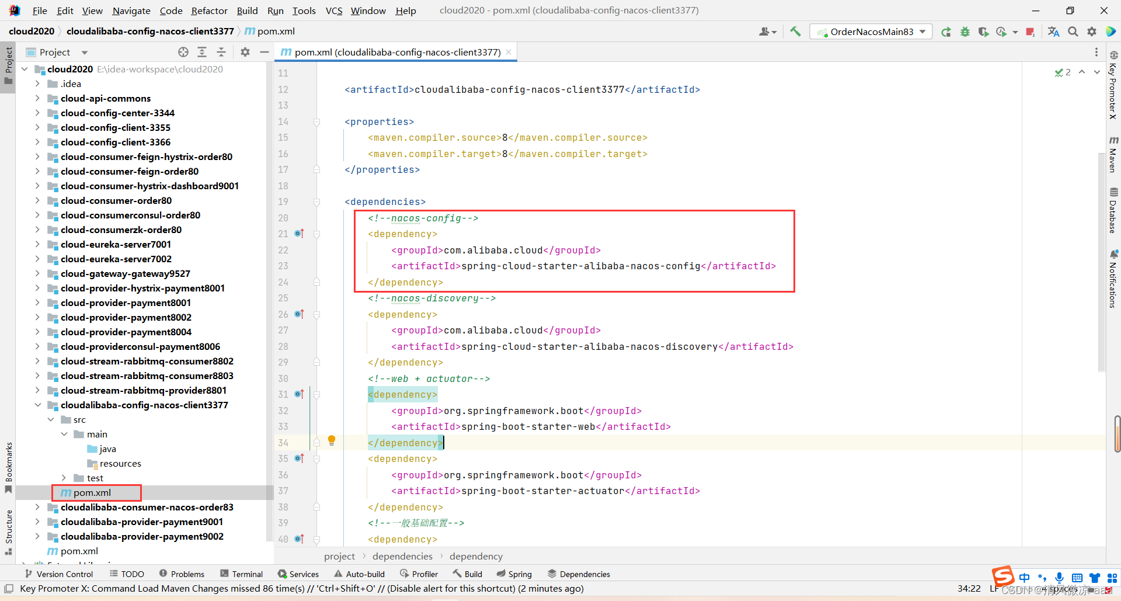The height and width of the screenshot is (601, 1121).
Task: Start debugging with the green bug icon
Action: [x=965, y=32]
